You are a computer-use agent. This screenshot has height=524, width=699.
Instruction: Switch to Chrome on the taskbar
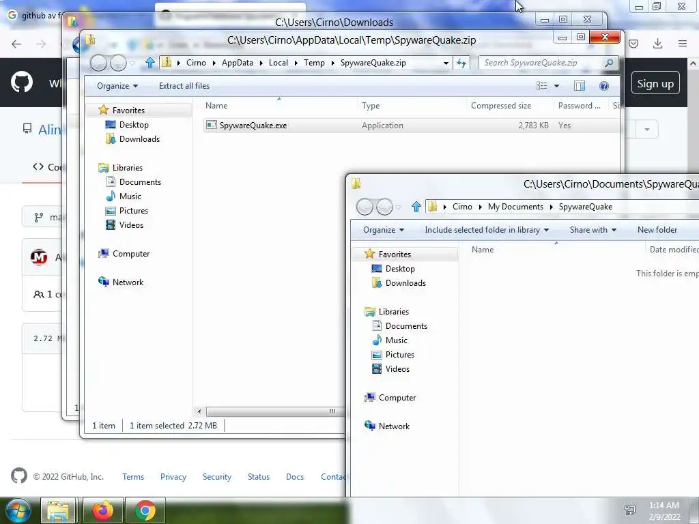click(145, 510)
